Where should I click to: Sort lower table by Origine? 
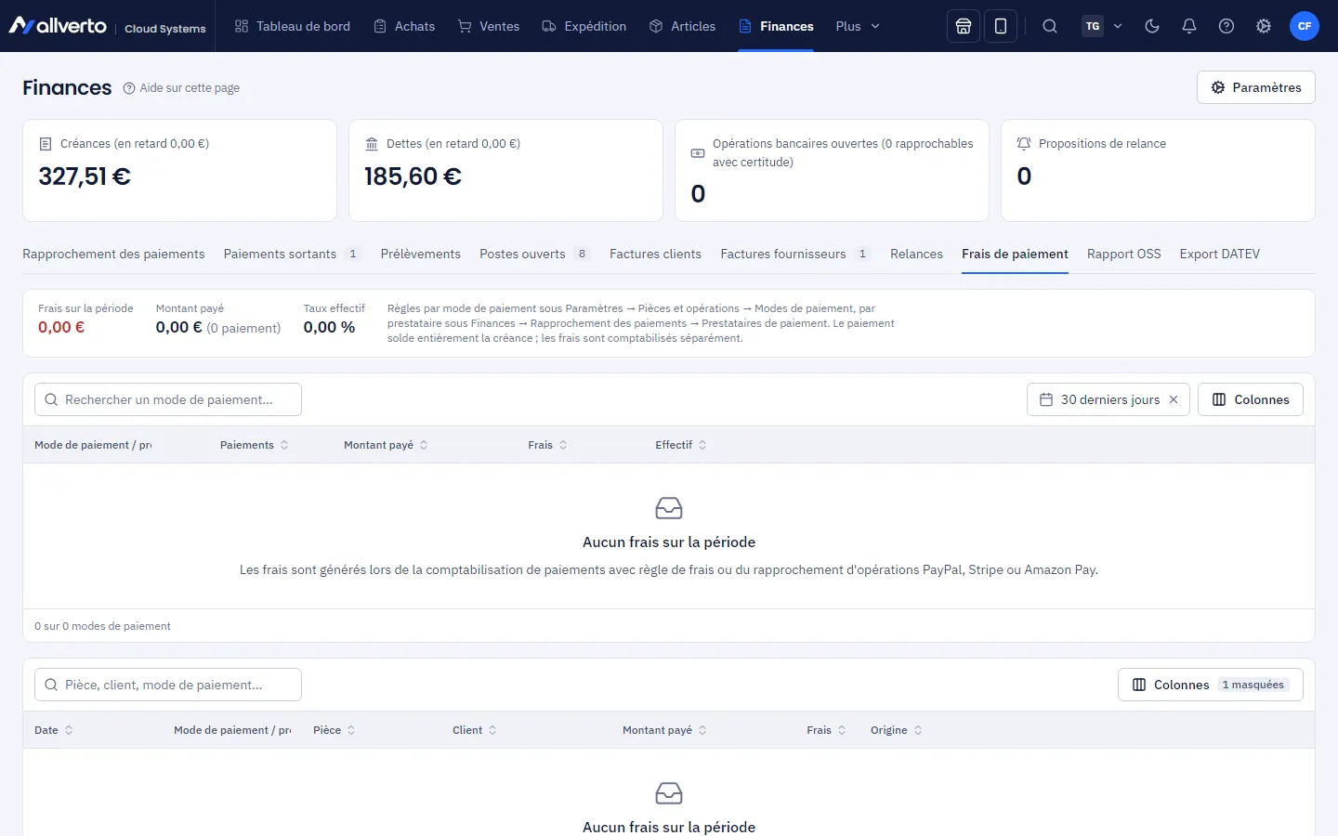point(897,730)
